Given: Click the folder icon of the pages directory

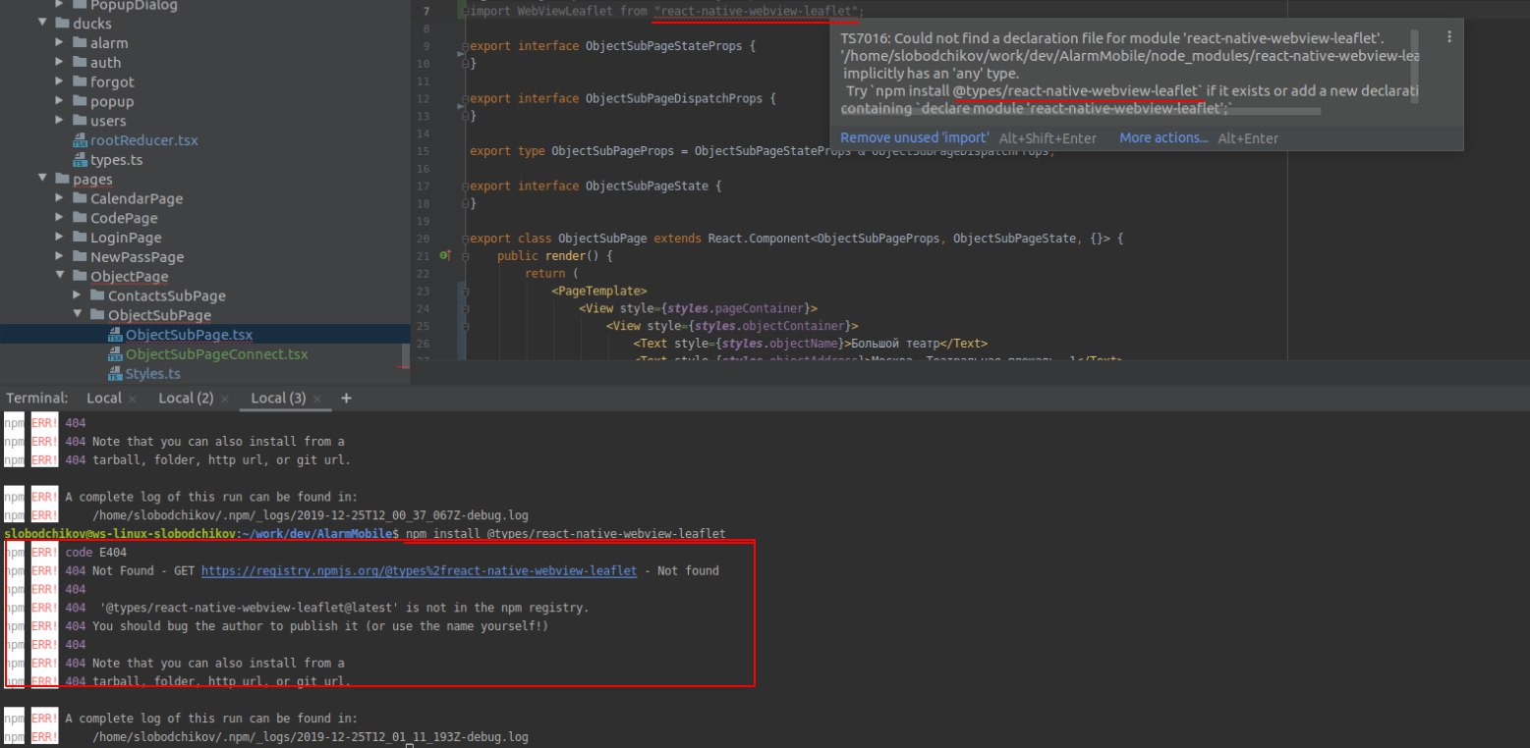Looking at the screenshot, I should click(62, 179).
